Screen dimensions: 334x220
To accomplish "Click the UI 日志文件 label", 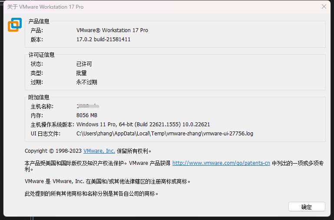I will pos(45,134).
